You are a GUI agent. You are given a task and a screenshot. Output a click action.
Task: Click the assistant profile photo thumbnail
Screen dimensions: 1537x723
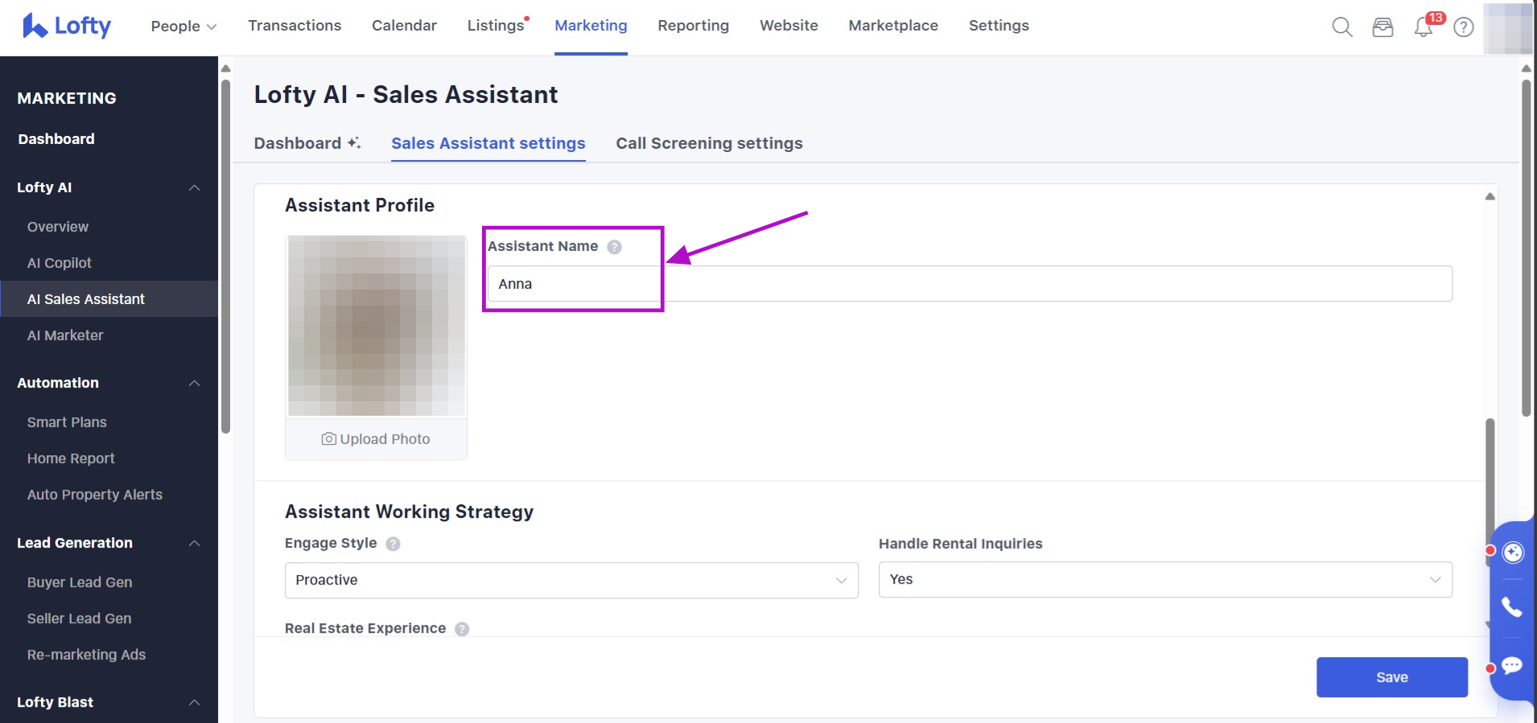click(x=376, y=326)
